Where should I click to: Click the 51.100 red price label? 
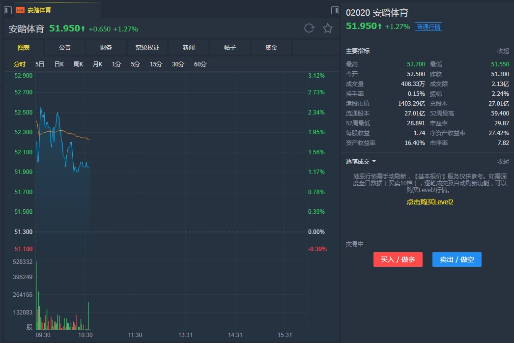point(23,249)
